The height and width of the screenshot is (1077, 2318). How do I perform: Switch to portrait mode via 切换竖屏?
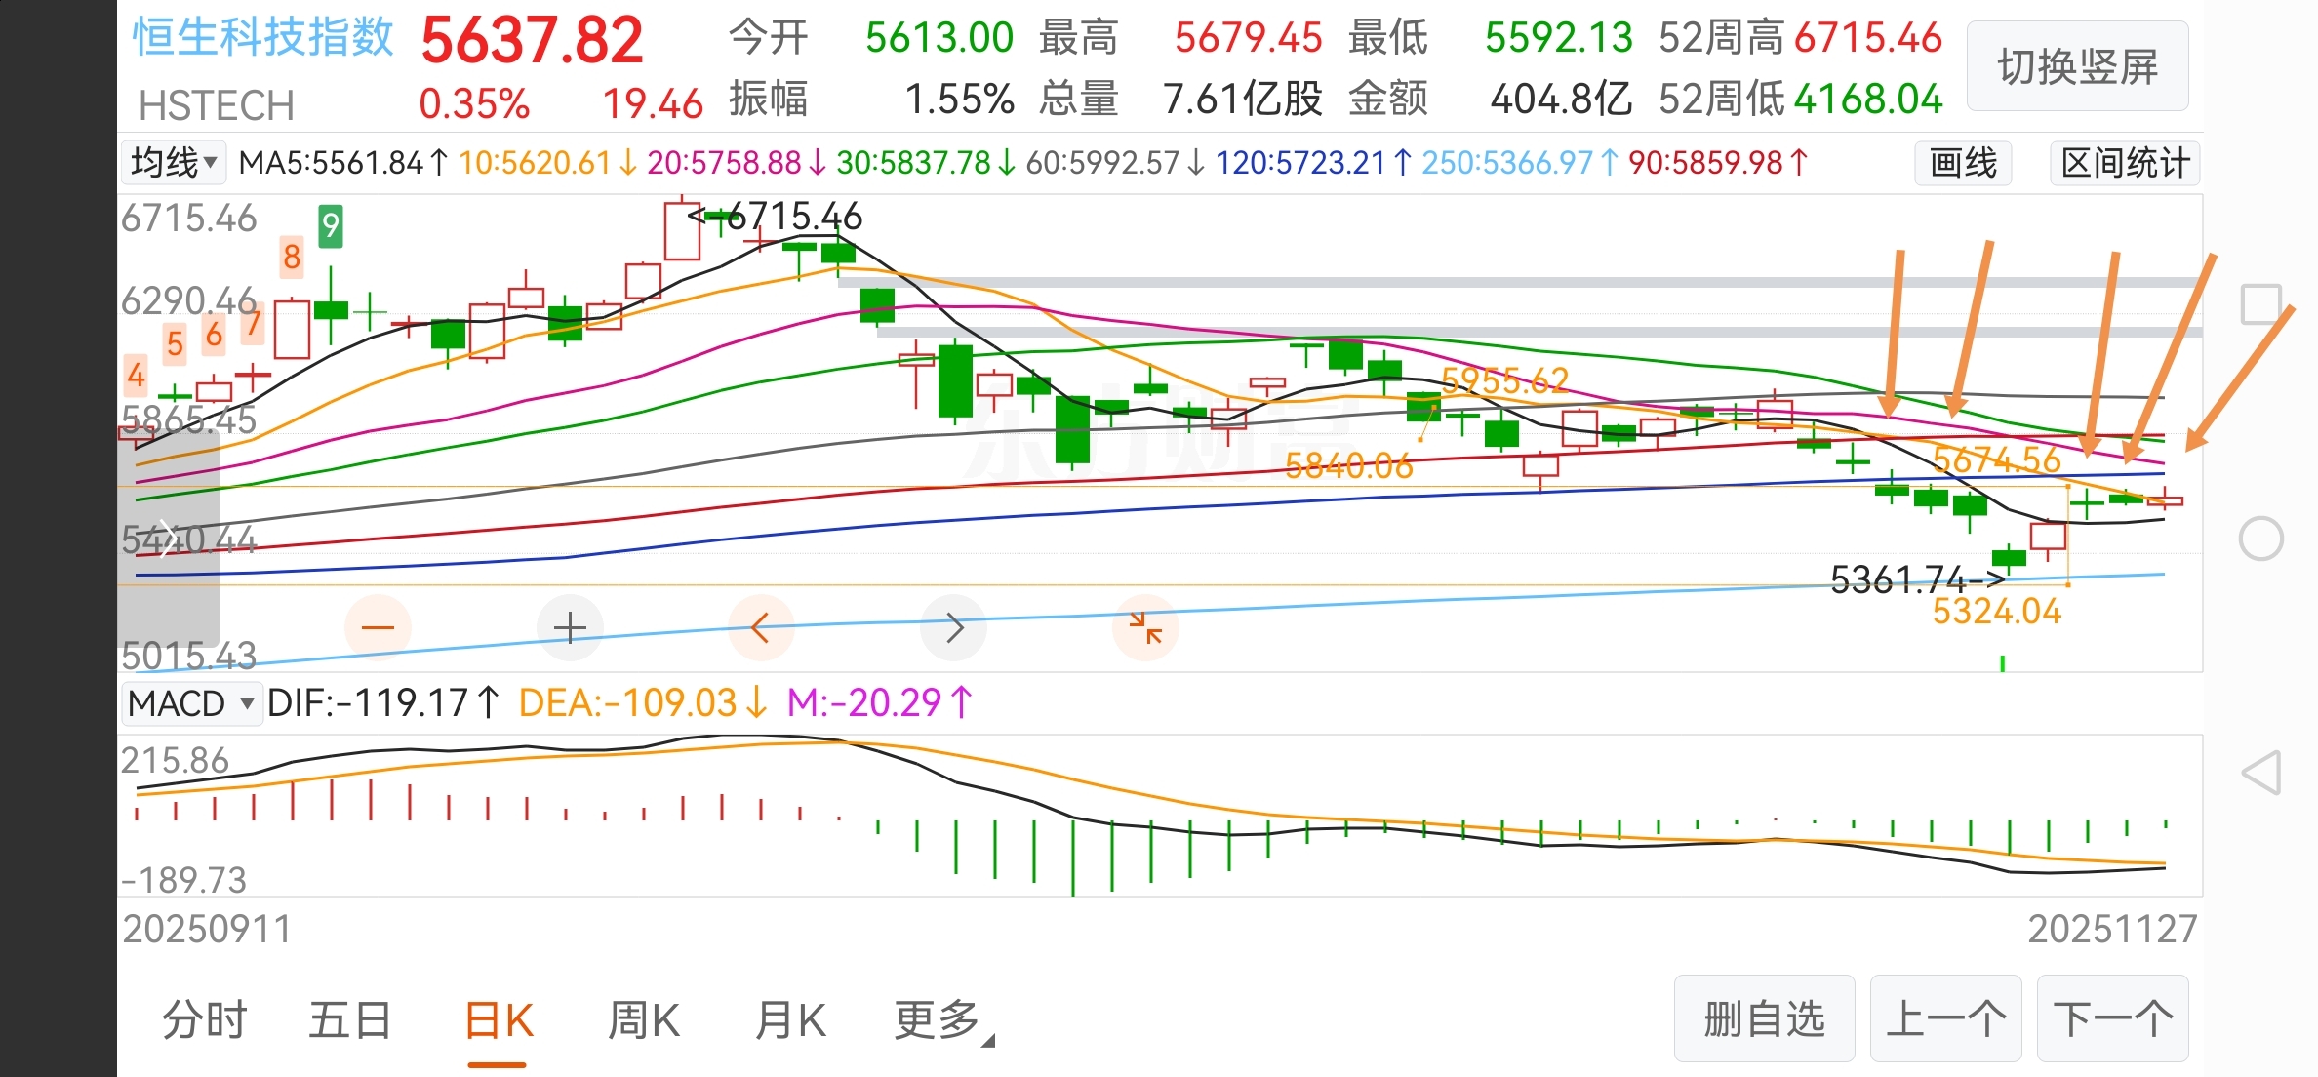2077,66
